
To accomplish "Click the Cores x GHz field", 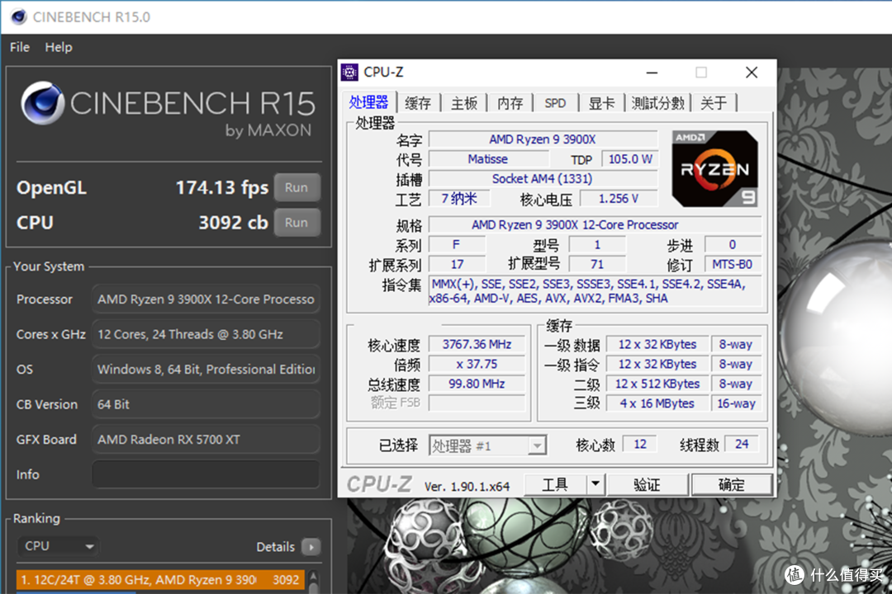I will (x=206, y=334).
